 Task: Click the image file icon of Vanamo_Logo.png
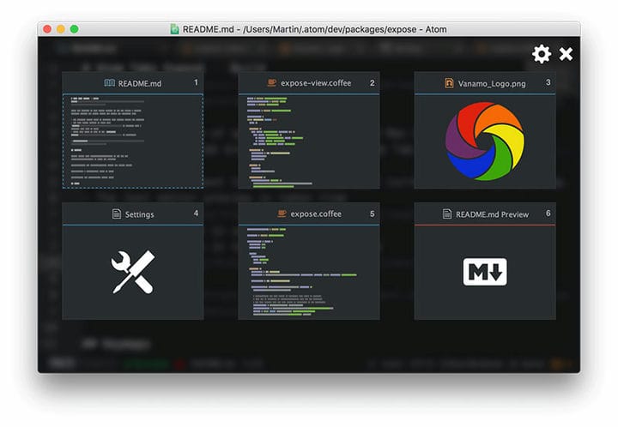point(449,83)
